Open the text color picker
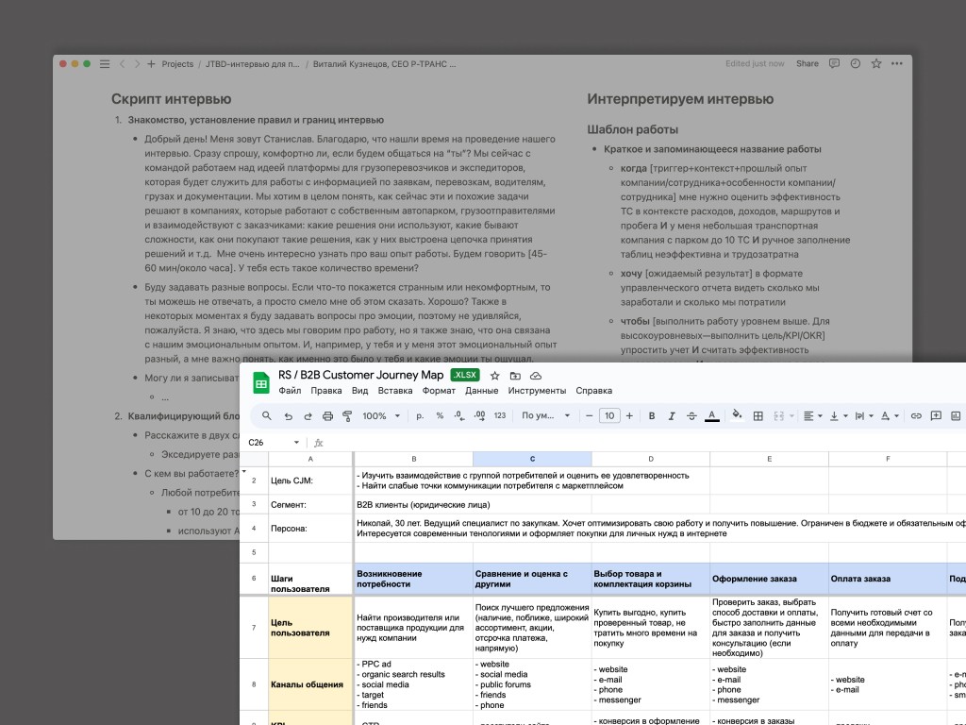966x725 pixels. point(711,415)
